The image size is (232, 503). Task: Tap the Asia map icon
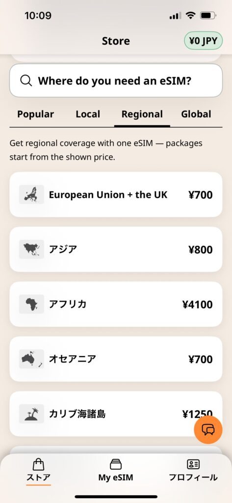click(31, 249)
